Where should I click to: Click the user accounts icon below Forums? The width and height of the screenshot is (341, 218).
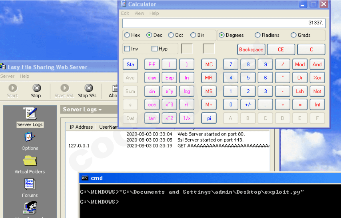30,208
